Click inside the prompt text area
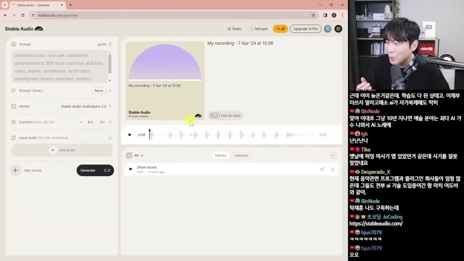 (60, 67)
